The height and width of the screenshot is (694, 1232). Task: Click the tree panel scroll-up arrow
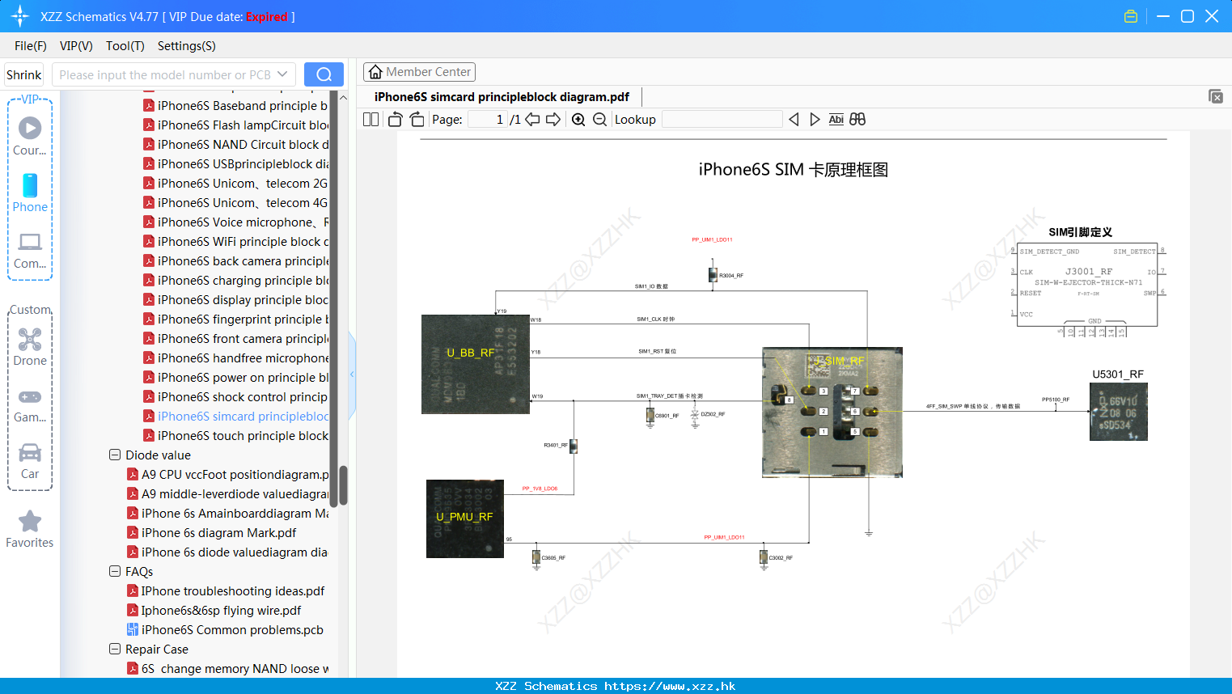[343, 98]
